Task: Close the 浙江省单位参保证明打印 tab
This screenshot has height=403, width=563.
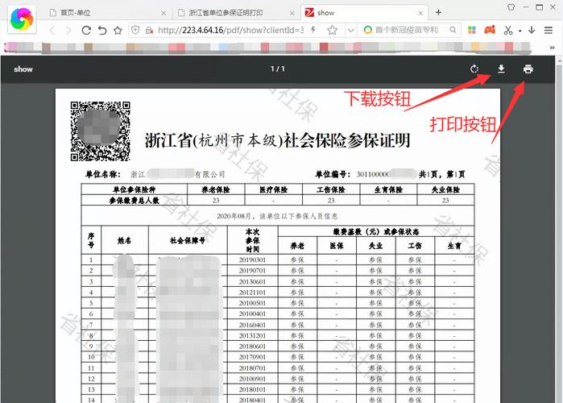Action: click(292, 13)
